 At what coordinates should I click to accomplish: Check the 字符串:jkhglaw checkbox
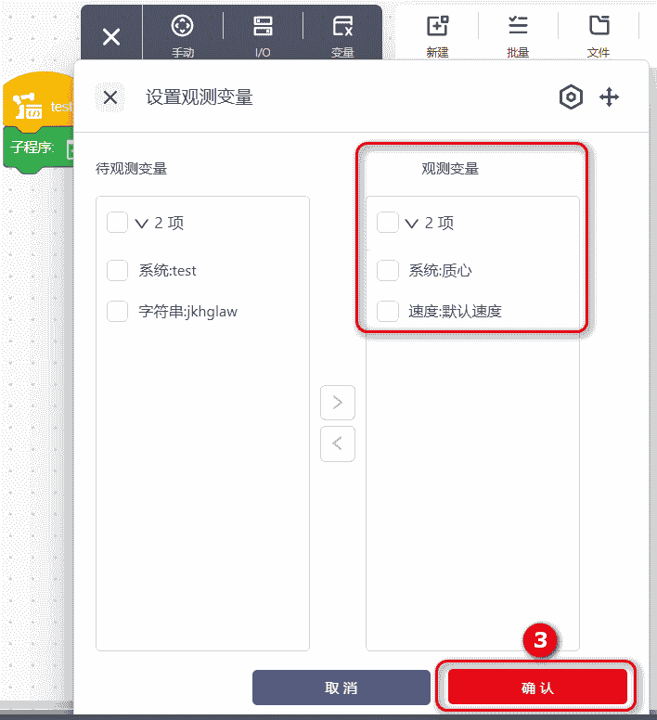(118, 312)
